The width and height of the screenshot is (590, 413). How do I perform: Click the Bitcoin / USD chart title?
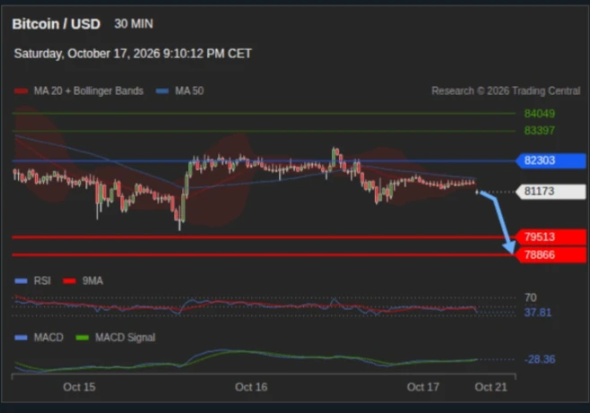coord(56,24)
